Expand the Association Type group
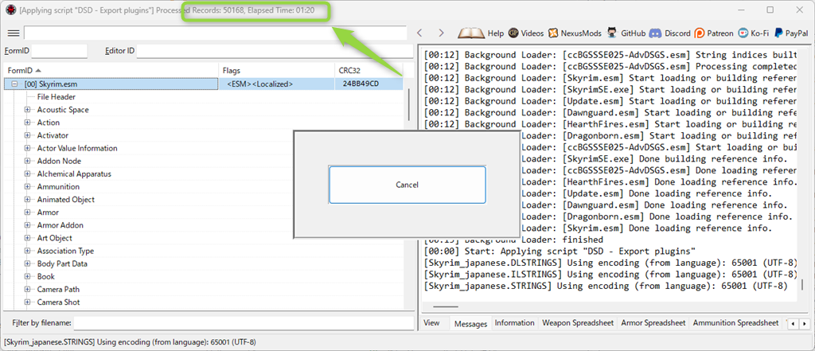The width and height of the screenshot is (815, 351). tap(28, 251)
